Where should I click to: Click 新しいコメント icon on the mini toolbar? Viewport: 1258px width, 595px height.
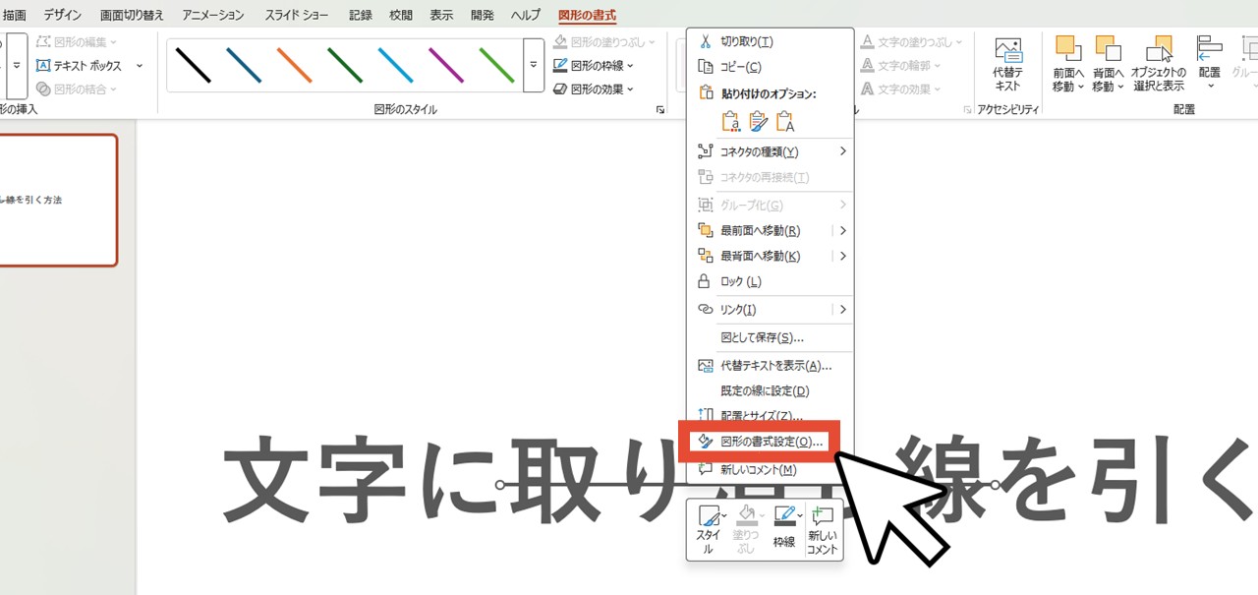(822, 528)
